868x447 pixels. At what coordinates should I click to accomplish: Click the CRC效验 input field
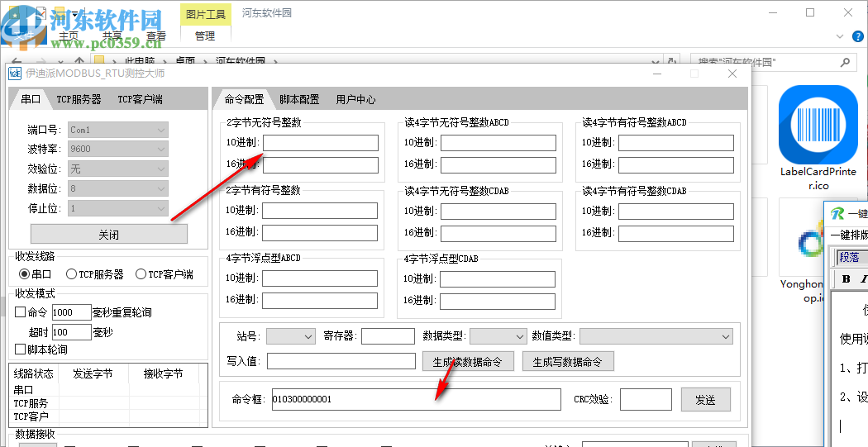646,399
